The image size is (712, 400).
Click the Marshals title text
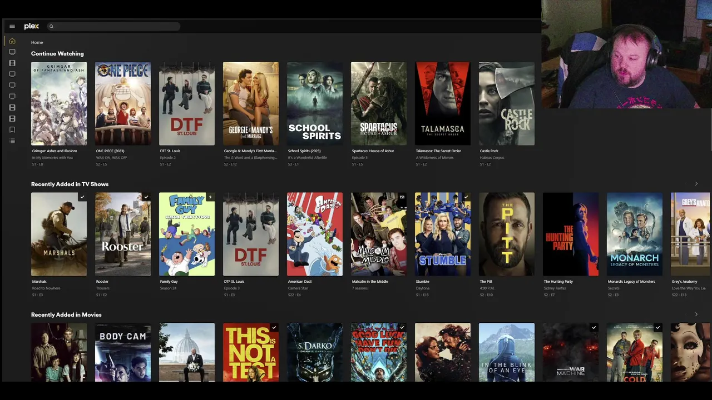[39, 282]
